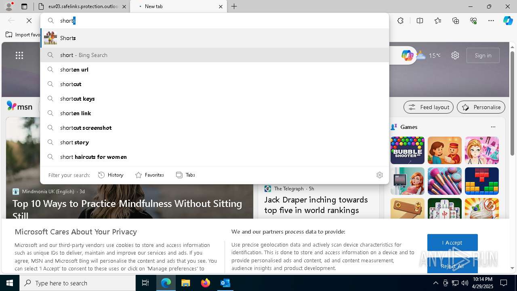
Task: Stop the page from loading
Action: pos(29,21)
